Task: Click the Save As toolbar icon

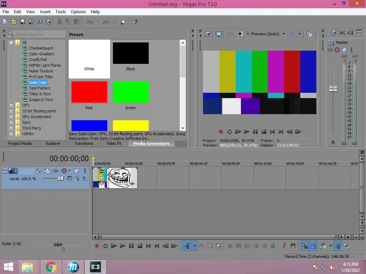Action: coord(31,22)
